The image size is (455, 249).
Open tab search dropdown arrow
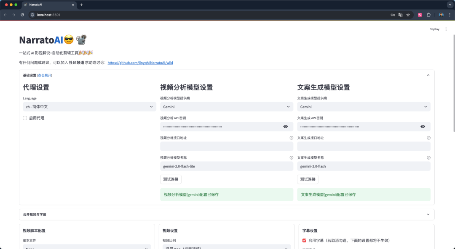click(450, 5)
